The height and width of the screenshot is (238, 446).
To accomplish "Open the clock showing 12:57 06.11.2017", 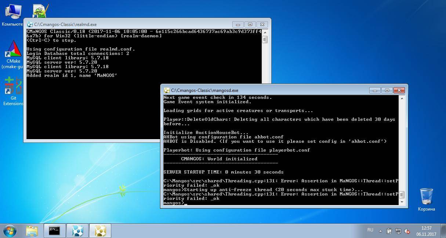I will tap(426, 231).
